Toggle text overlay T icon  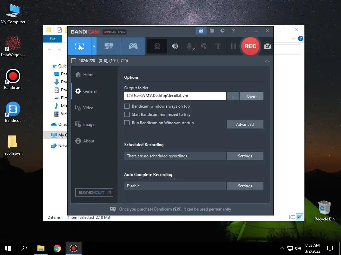218,46
